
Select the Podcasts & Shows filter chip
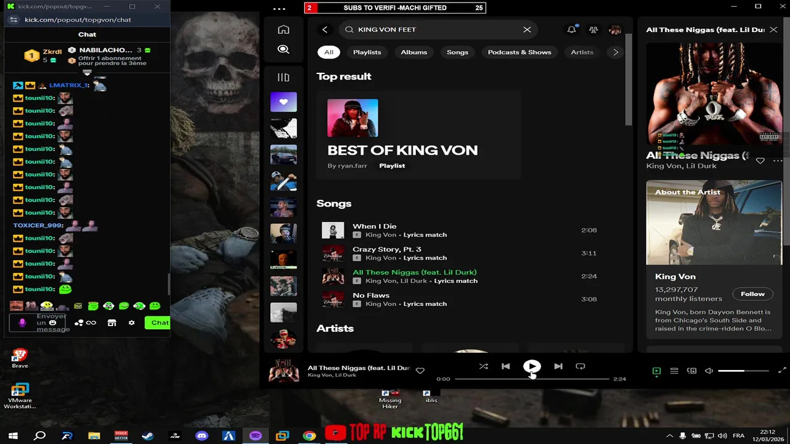520,52
